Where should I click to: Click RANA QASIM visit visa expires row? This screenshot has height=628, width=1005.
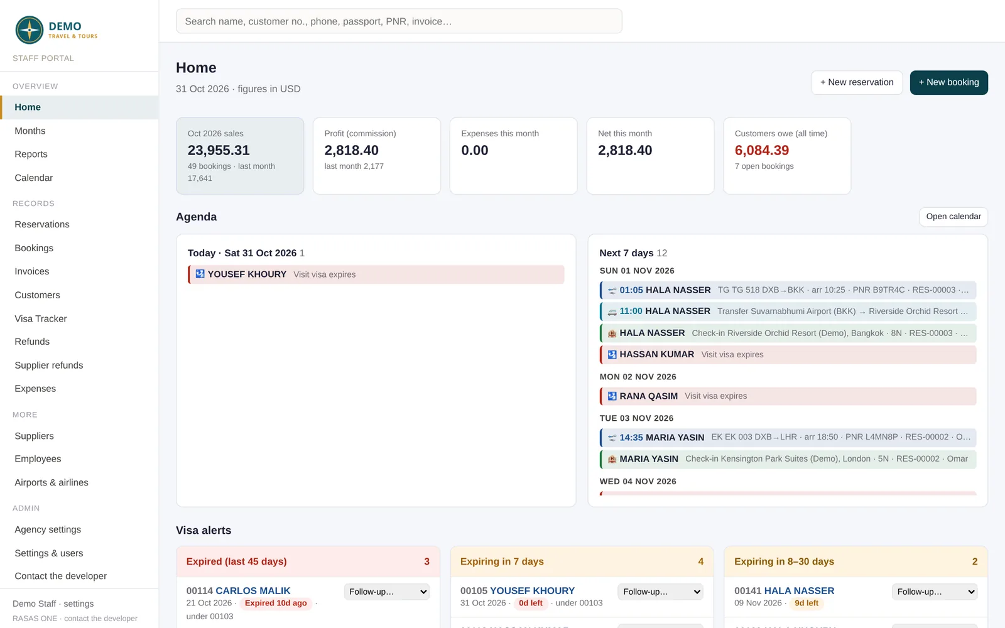pyautogui.click(x=788, y=396)
